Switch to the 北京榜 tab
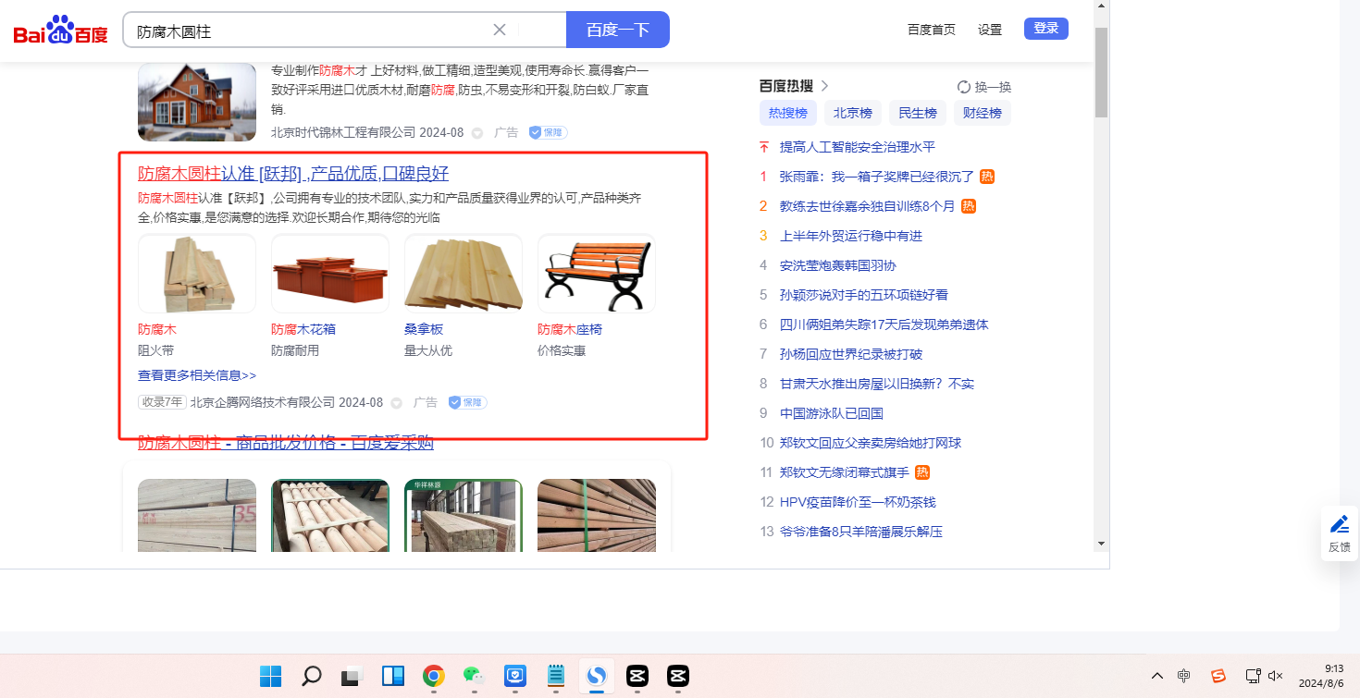Viewport: 1360px width, 698px height. tap(853, 113)
